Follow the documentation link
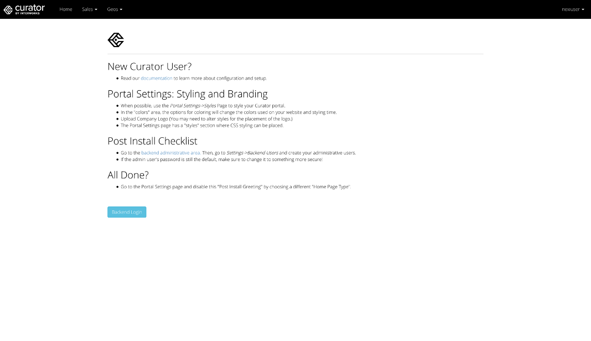Viewport: 591px width, 341px height. click(x=157, y=79)
